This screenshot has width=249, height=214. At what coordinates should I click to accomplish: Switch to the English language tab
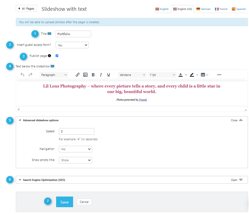coord(162,9)
